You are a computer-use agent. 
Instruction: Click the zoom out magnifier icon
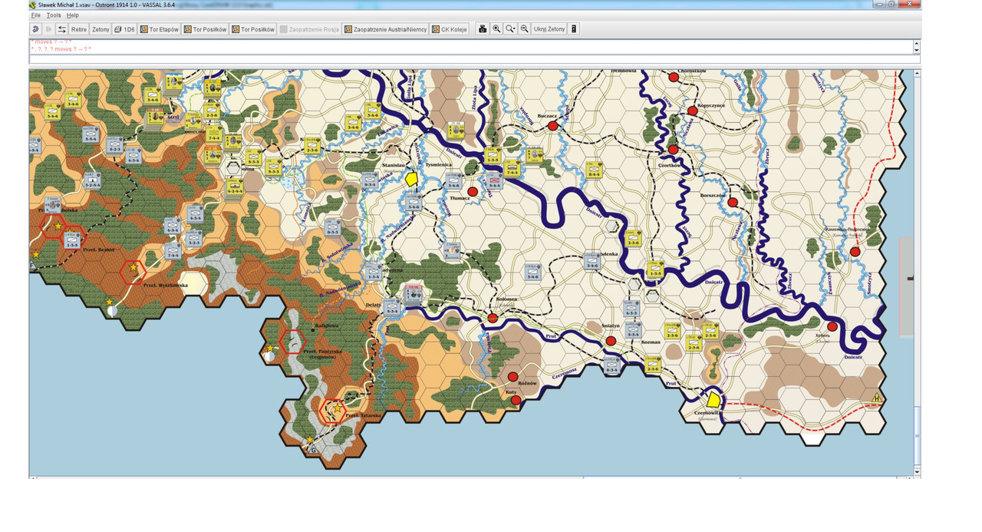pos(524,29)
